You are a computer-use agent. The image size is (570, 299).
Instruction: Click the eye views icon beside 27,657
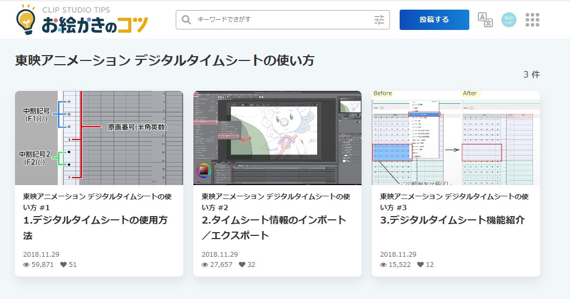tap(205, 265)
